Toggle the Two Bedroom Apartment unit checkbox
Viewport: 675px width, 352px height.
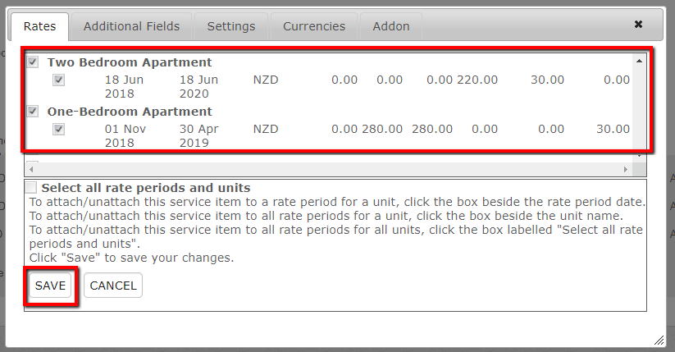click(33, 62)
